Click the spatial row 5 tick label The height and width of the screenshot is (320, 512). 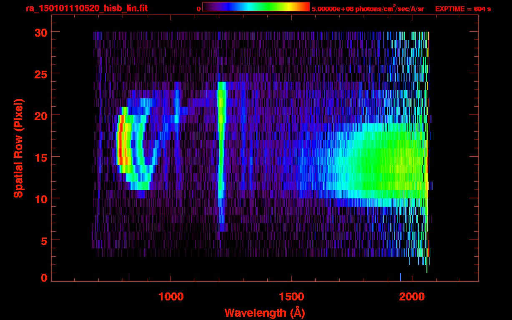pos(44,240)
